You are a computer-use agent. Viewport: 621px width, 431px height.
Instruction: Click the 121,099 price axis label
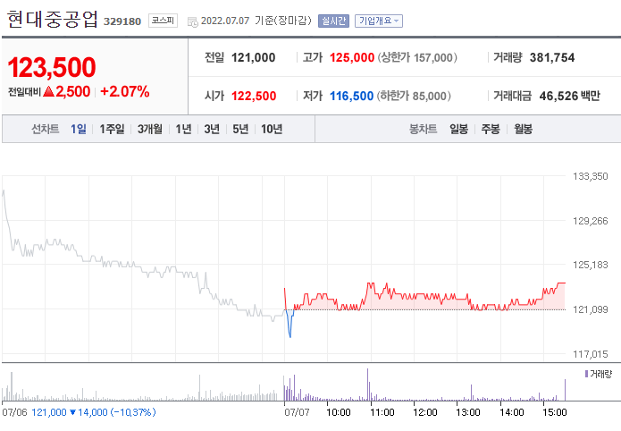click(590, 309)
